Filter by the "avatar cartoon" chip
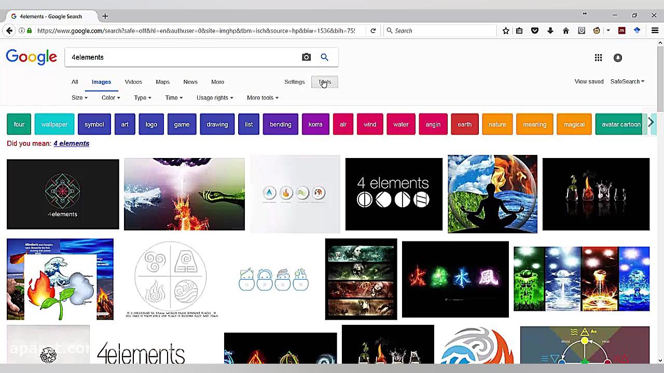Image resolution: width=664 pixels, height=373 pixels. (621, 124)
